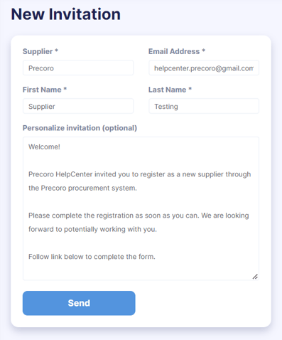
Task: Click the "Please complete the registration" line
Action: tap(139, 216)
